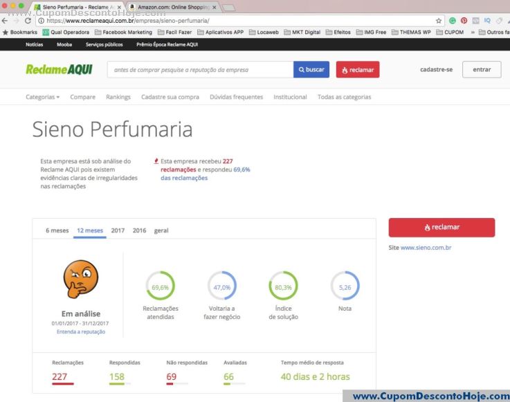Expand the Categorias dropdown

[43, 97]
